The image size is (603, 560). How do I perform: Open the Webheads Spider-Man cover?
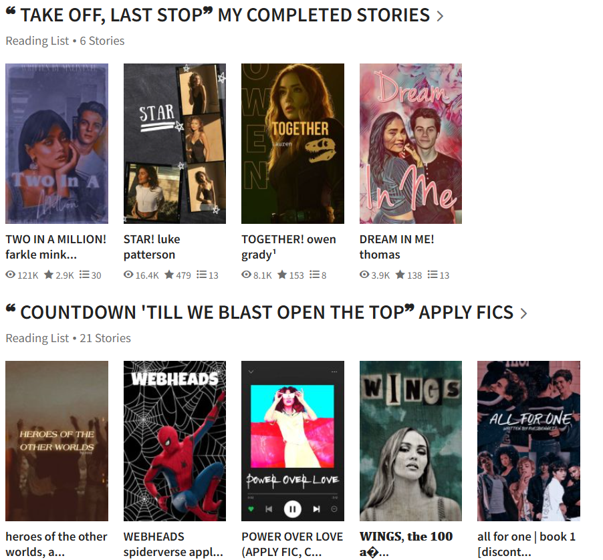click(x=174, y=441)
